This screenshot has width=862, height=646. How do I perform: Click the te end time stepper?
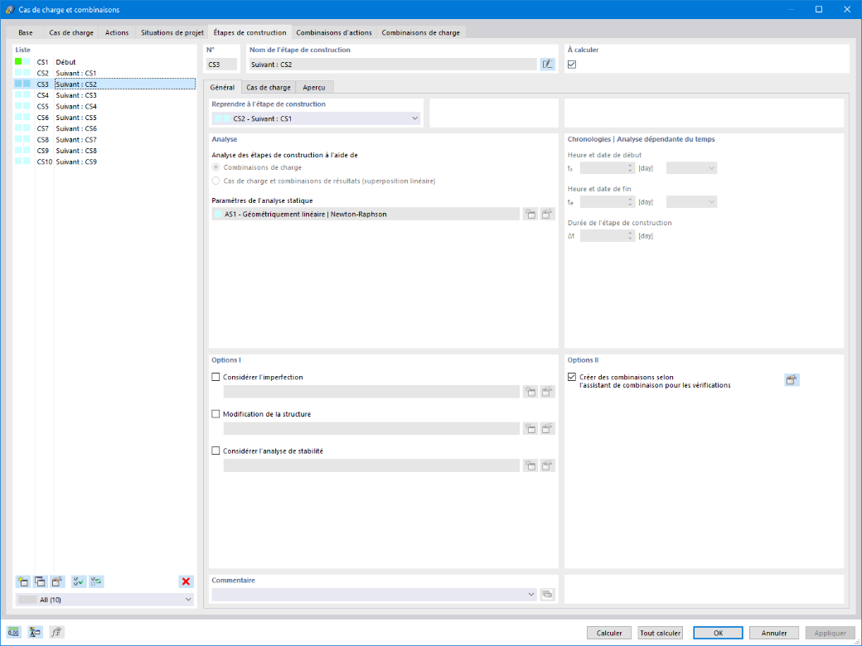tap(630, 202)
